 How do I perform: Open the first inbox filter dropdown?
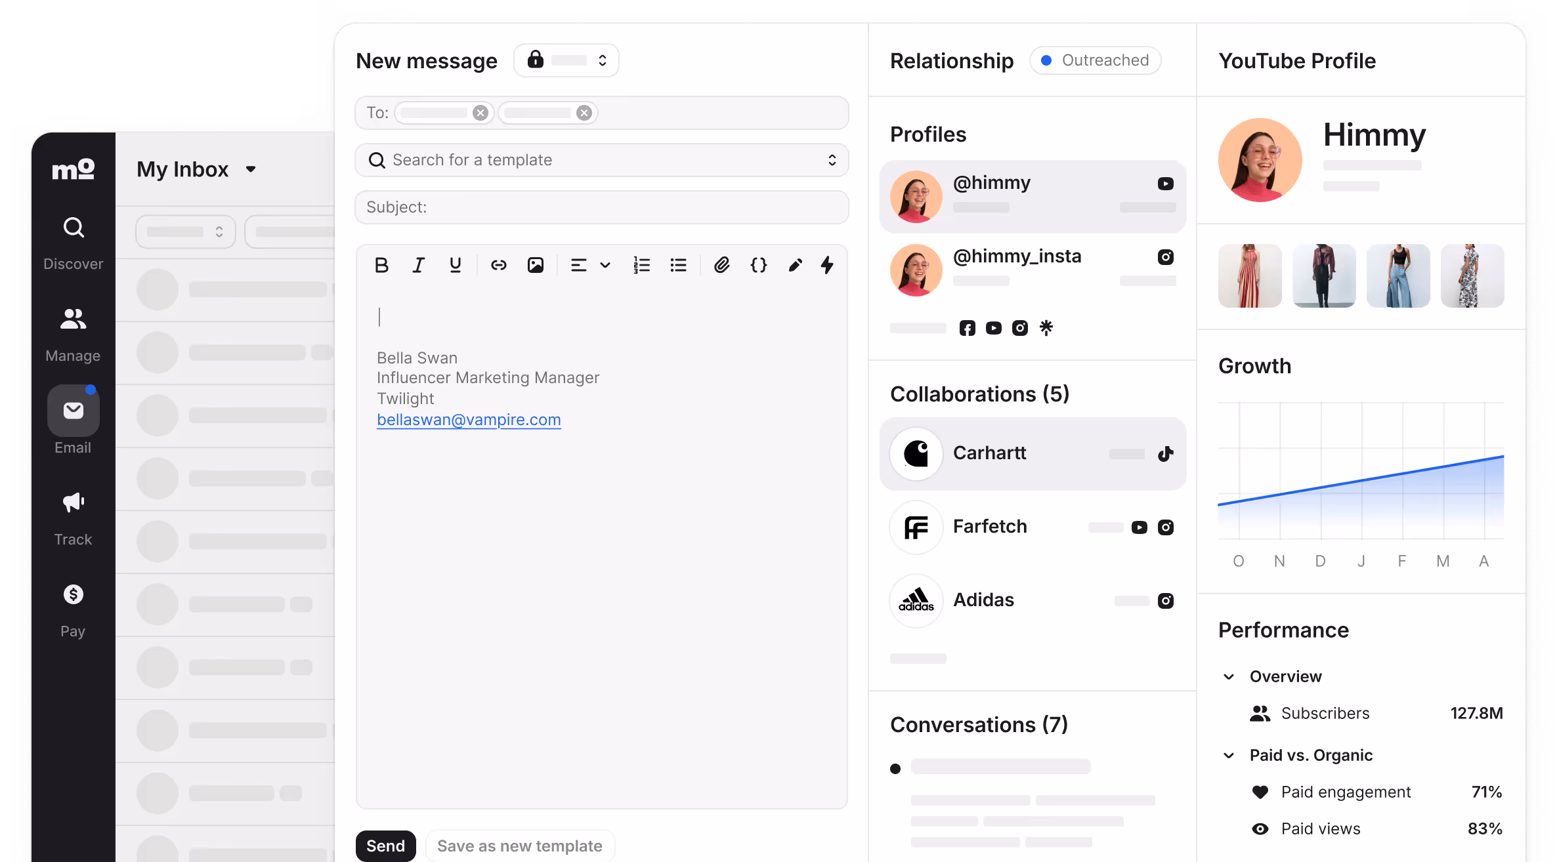pos(186,232)
